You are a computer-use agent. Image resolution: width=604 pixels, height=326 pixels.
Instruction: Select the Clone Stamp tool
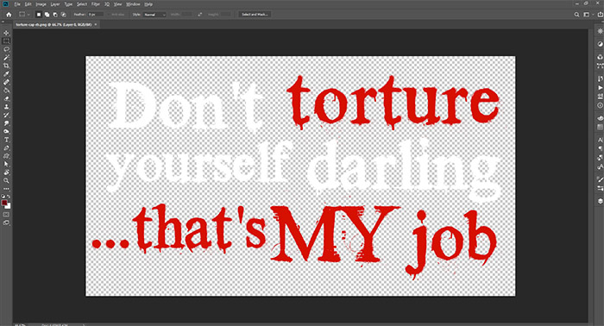tap(6, 107)
